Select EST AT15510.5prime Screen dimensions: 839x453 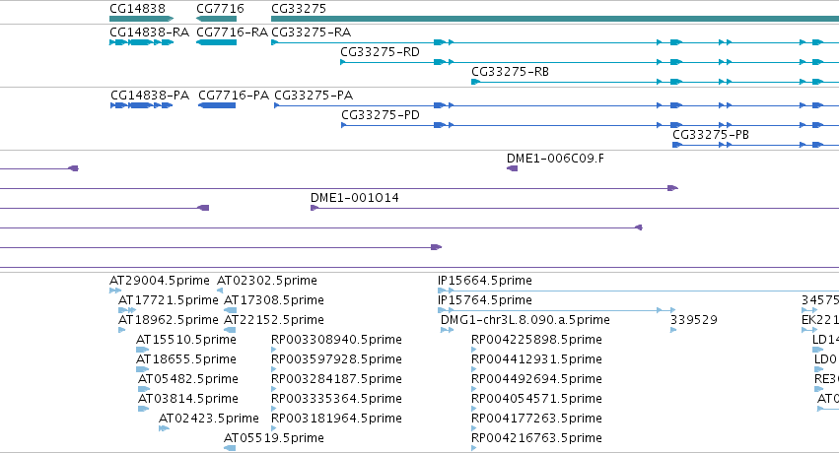186,340
